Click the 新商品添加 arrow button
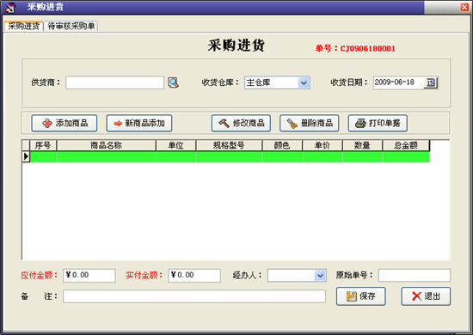This screenshot has width=473, height=335. [x=139, y=123]
